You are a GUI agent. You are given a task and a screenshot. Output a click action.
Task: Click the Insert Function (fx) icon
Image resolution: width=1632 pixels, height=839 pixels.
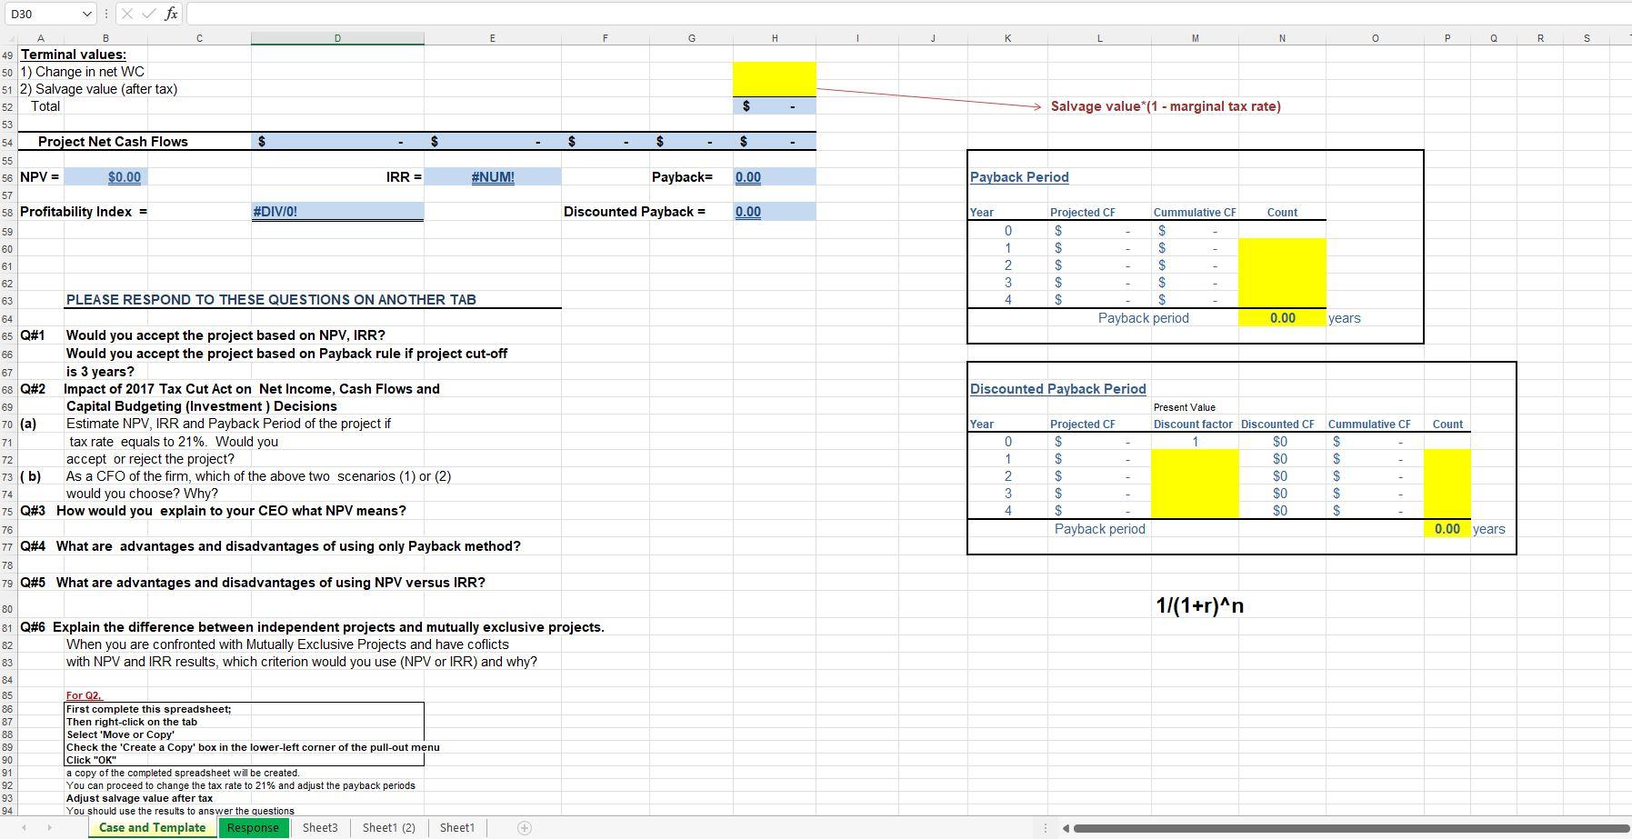click(170, 14)
